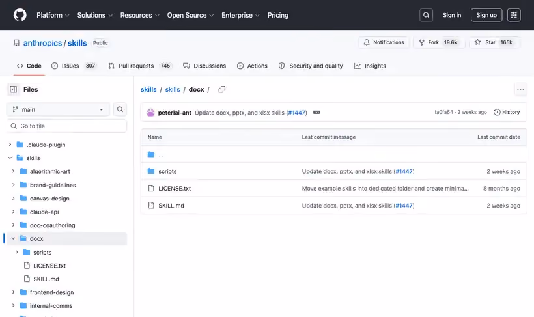Open the #1447 link in commit header

coord(296,113)
